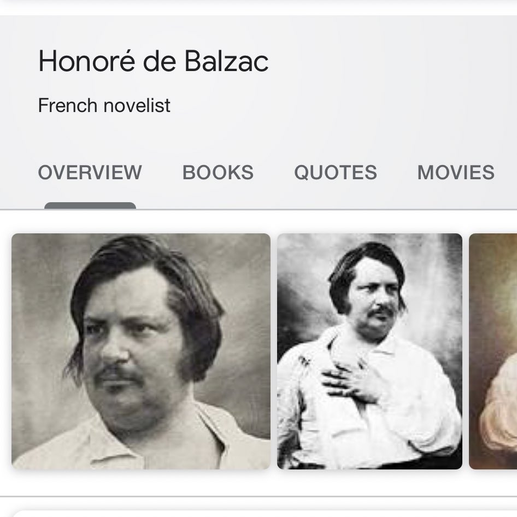Switch to the Books tab
Screen dimensions: 517x517
pos(218,173)
